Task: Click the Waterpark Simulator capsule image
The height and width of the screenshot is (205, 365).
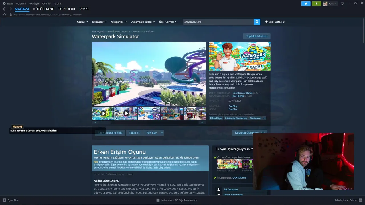Action: click(240, 56)
